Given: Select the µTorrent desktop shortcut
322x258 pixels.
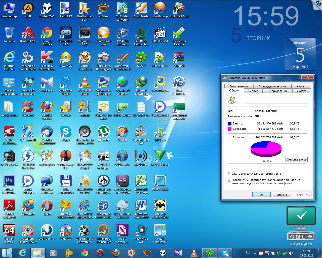Looking at the screenshot, I should 103,132.
